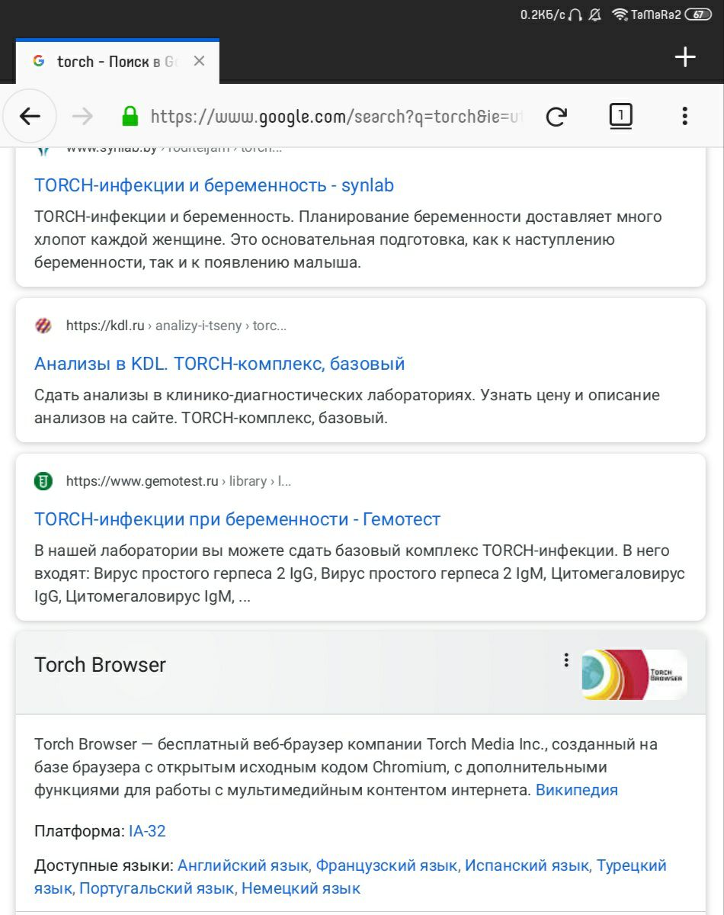
Task: Open TORCH-инфекции при беременности Гемотест result
Action: pyautogui.click(x=238, y=520)
